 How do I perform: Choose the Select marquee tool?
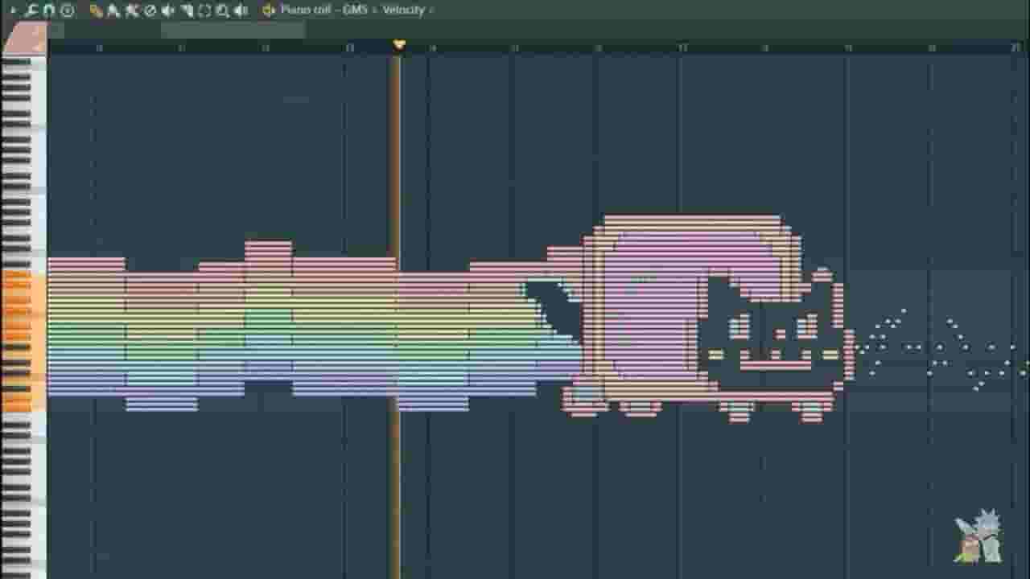pos(204,10)
